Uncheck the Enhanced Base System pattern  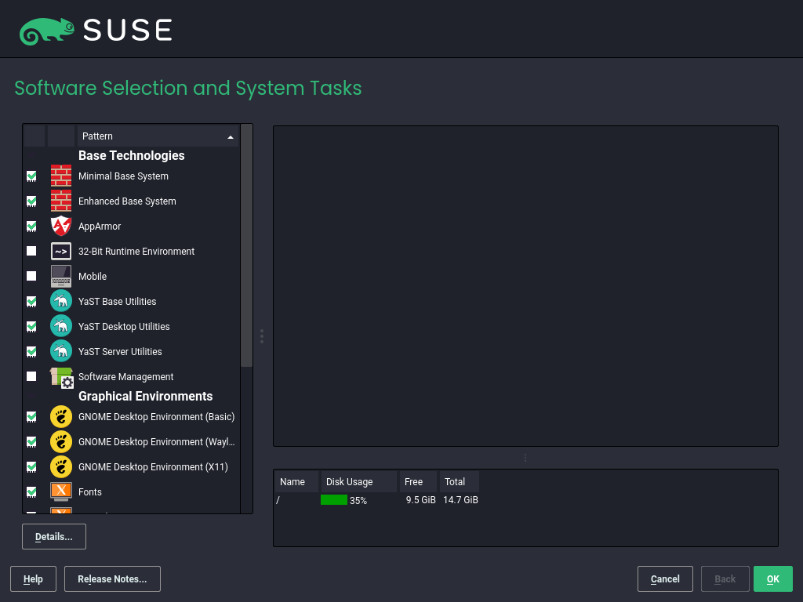[x=31, y=201]
